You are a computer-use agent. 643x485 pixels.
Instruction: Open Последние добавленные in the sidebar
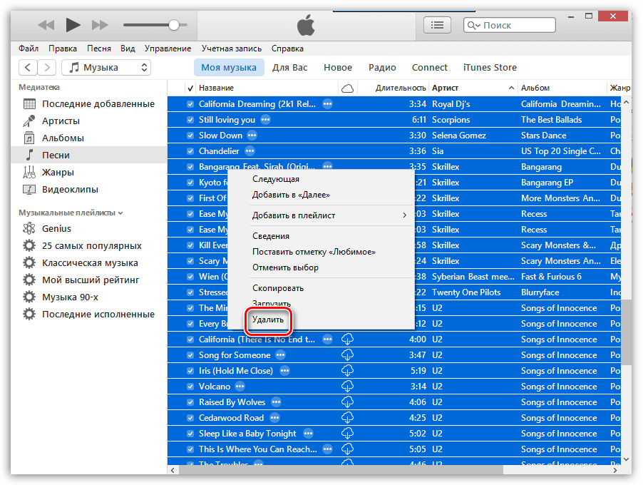tap(88, 104)
